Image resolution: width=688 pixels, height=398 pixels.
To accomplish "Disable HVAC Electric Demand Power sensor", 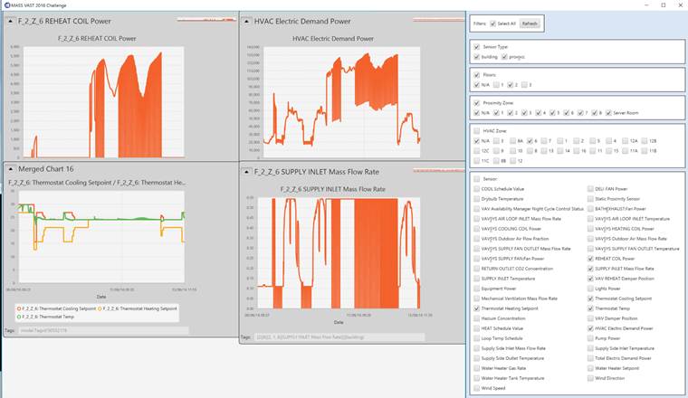I will [x=591, y=328].
